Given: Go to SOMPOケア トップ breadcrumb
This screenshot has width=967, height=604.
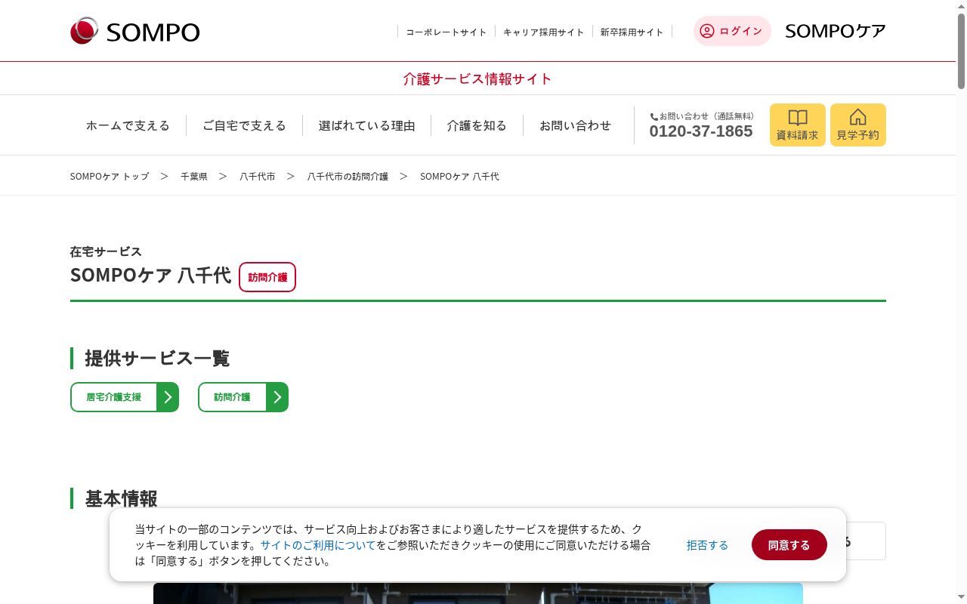Looking at the screenshot, I should (x=110, y=176).
